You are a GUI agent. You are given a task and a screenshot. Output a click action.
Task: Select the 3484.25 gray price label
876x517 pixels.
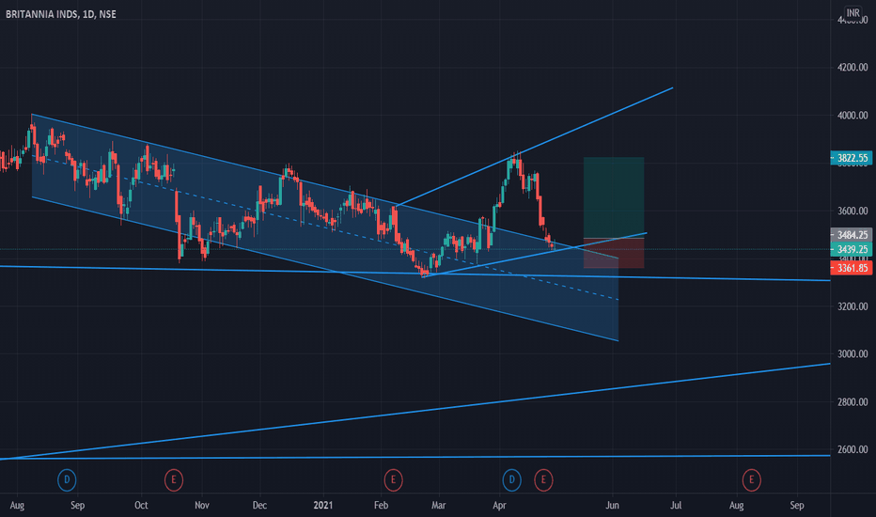pyautogui.click(x=852, y=235)
